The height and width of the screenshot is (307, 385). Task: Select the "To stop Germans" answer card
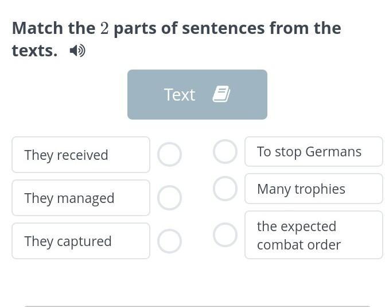click(313, 152)
